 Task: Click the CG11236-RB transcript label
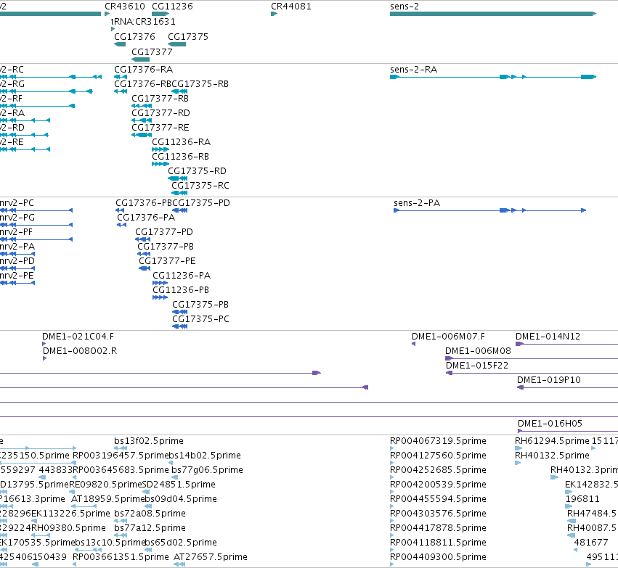pos(181,156)
